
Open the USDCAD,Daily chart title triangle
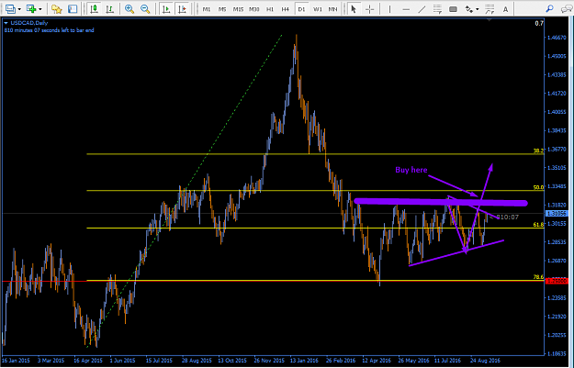pos(6,23)
